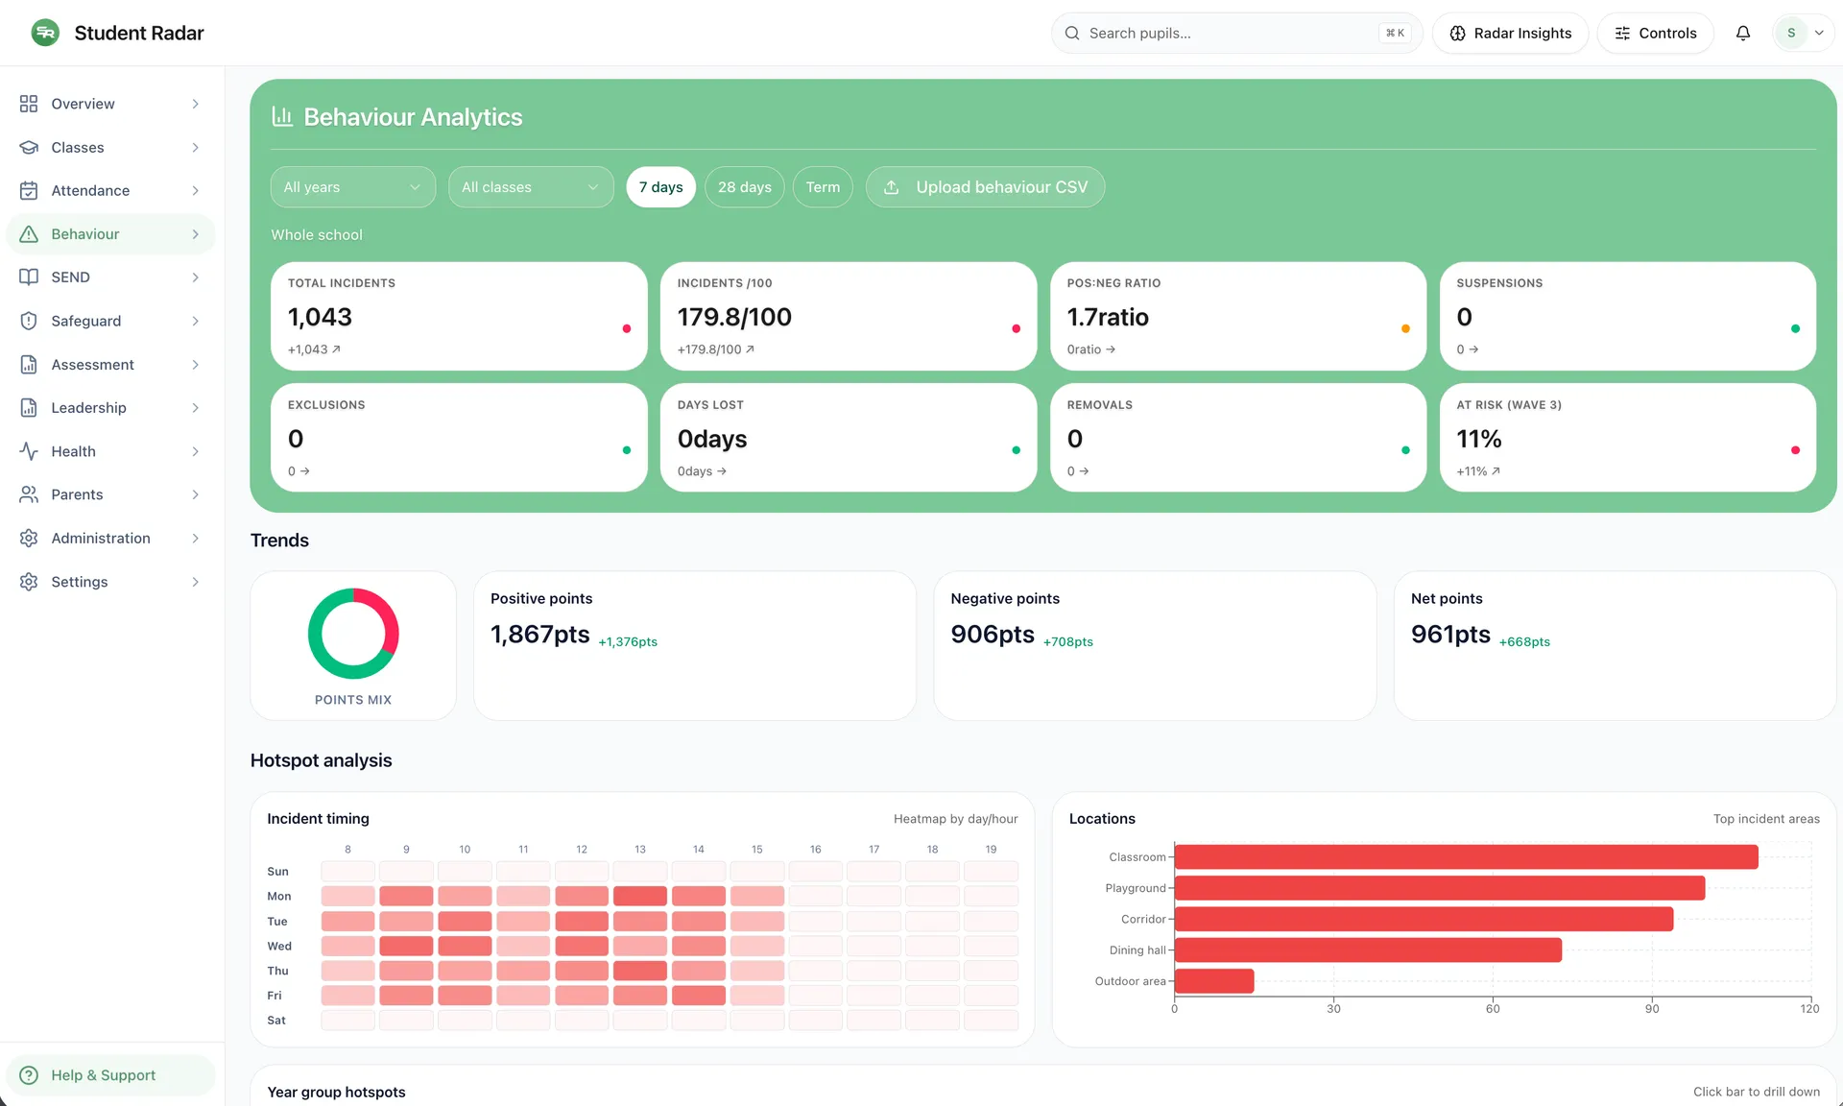Click the Attendance calendar icon
Image resolution: width=1843 pixels, height=1106 pixels.
(x=29, y=190)
